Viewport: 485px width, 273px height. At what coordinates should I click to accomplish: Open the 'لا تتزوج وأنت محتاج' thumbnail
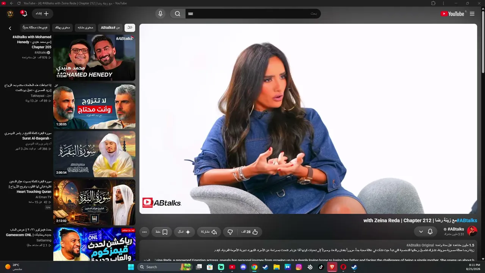pos(94,106)
